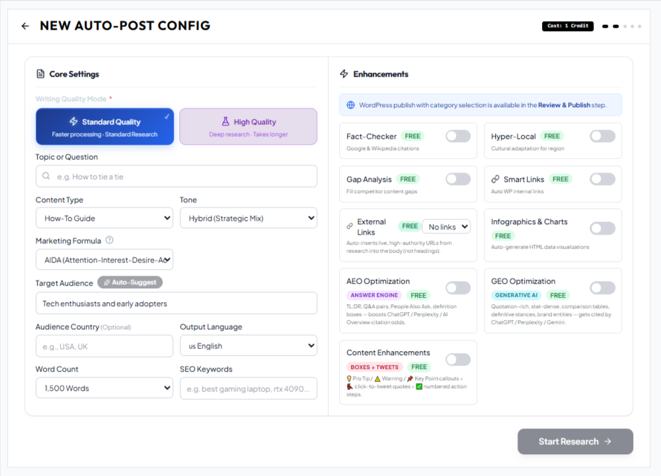661x476 pixels.
Task: Toggle Infographics & Charts on
Action: point(602,229)
